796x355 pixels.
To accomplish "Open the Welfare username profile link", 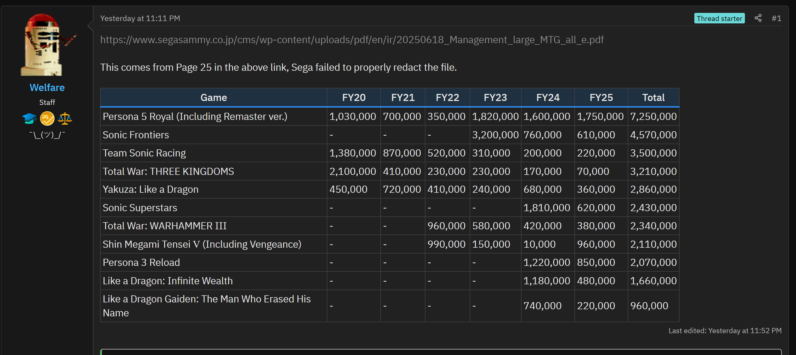I will tap(47, 88).
